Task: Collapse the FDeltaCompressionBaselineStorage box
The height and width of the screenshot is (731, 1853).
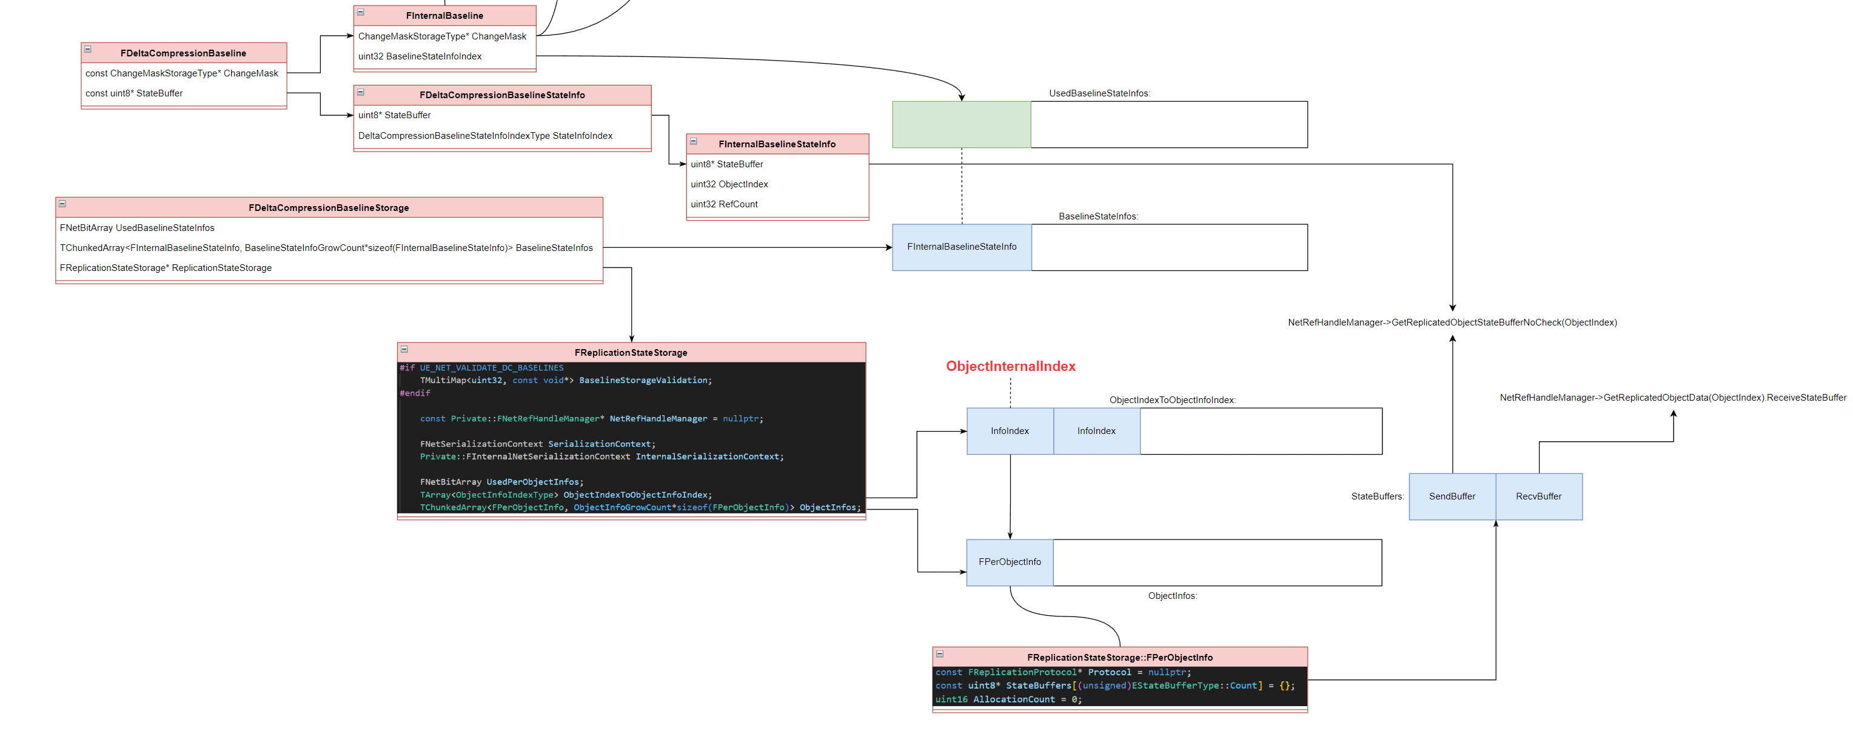Action: pos(62,204)
